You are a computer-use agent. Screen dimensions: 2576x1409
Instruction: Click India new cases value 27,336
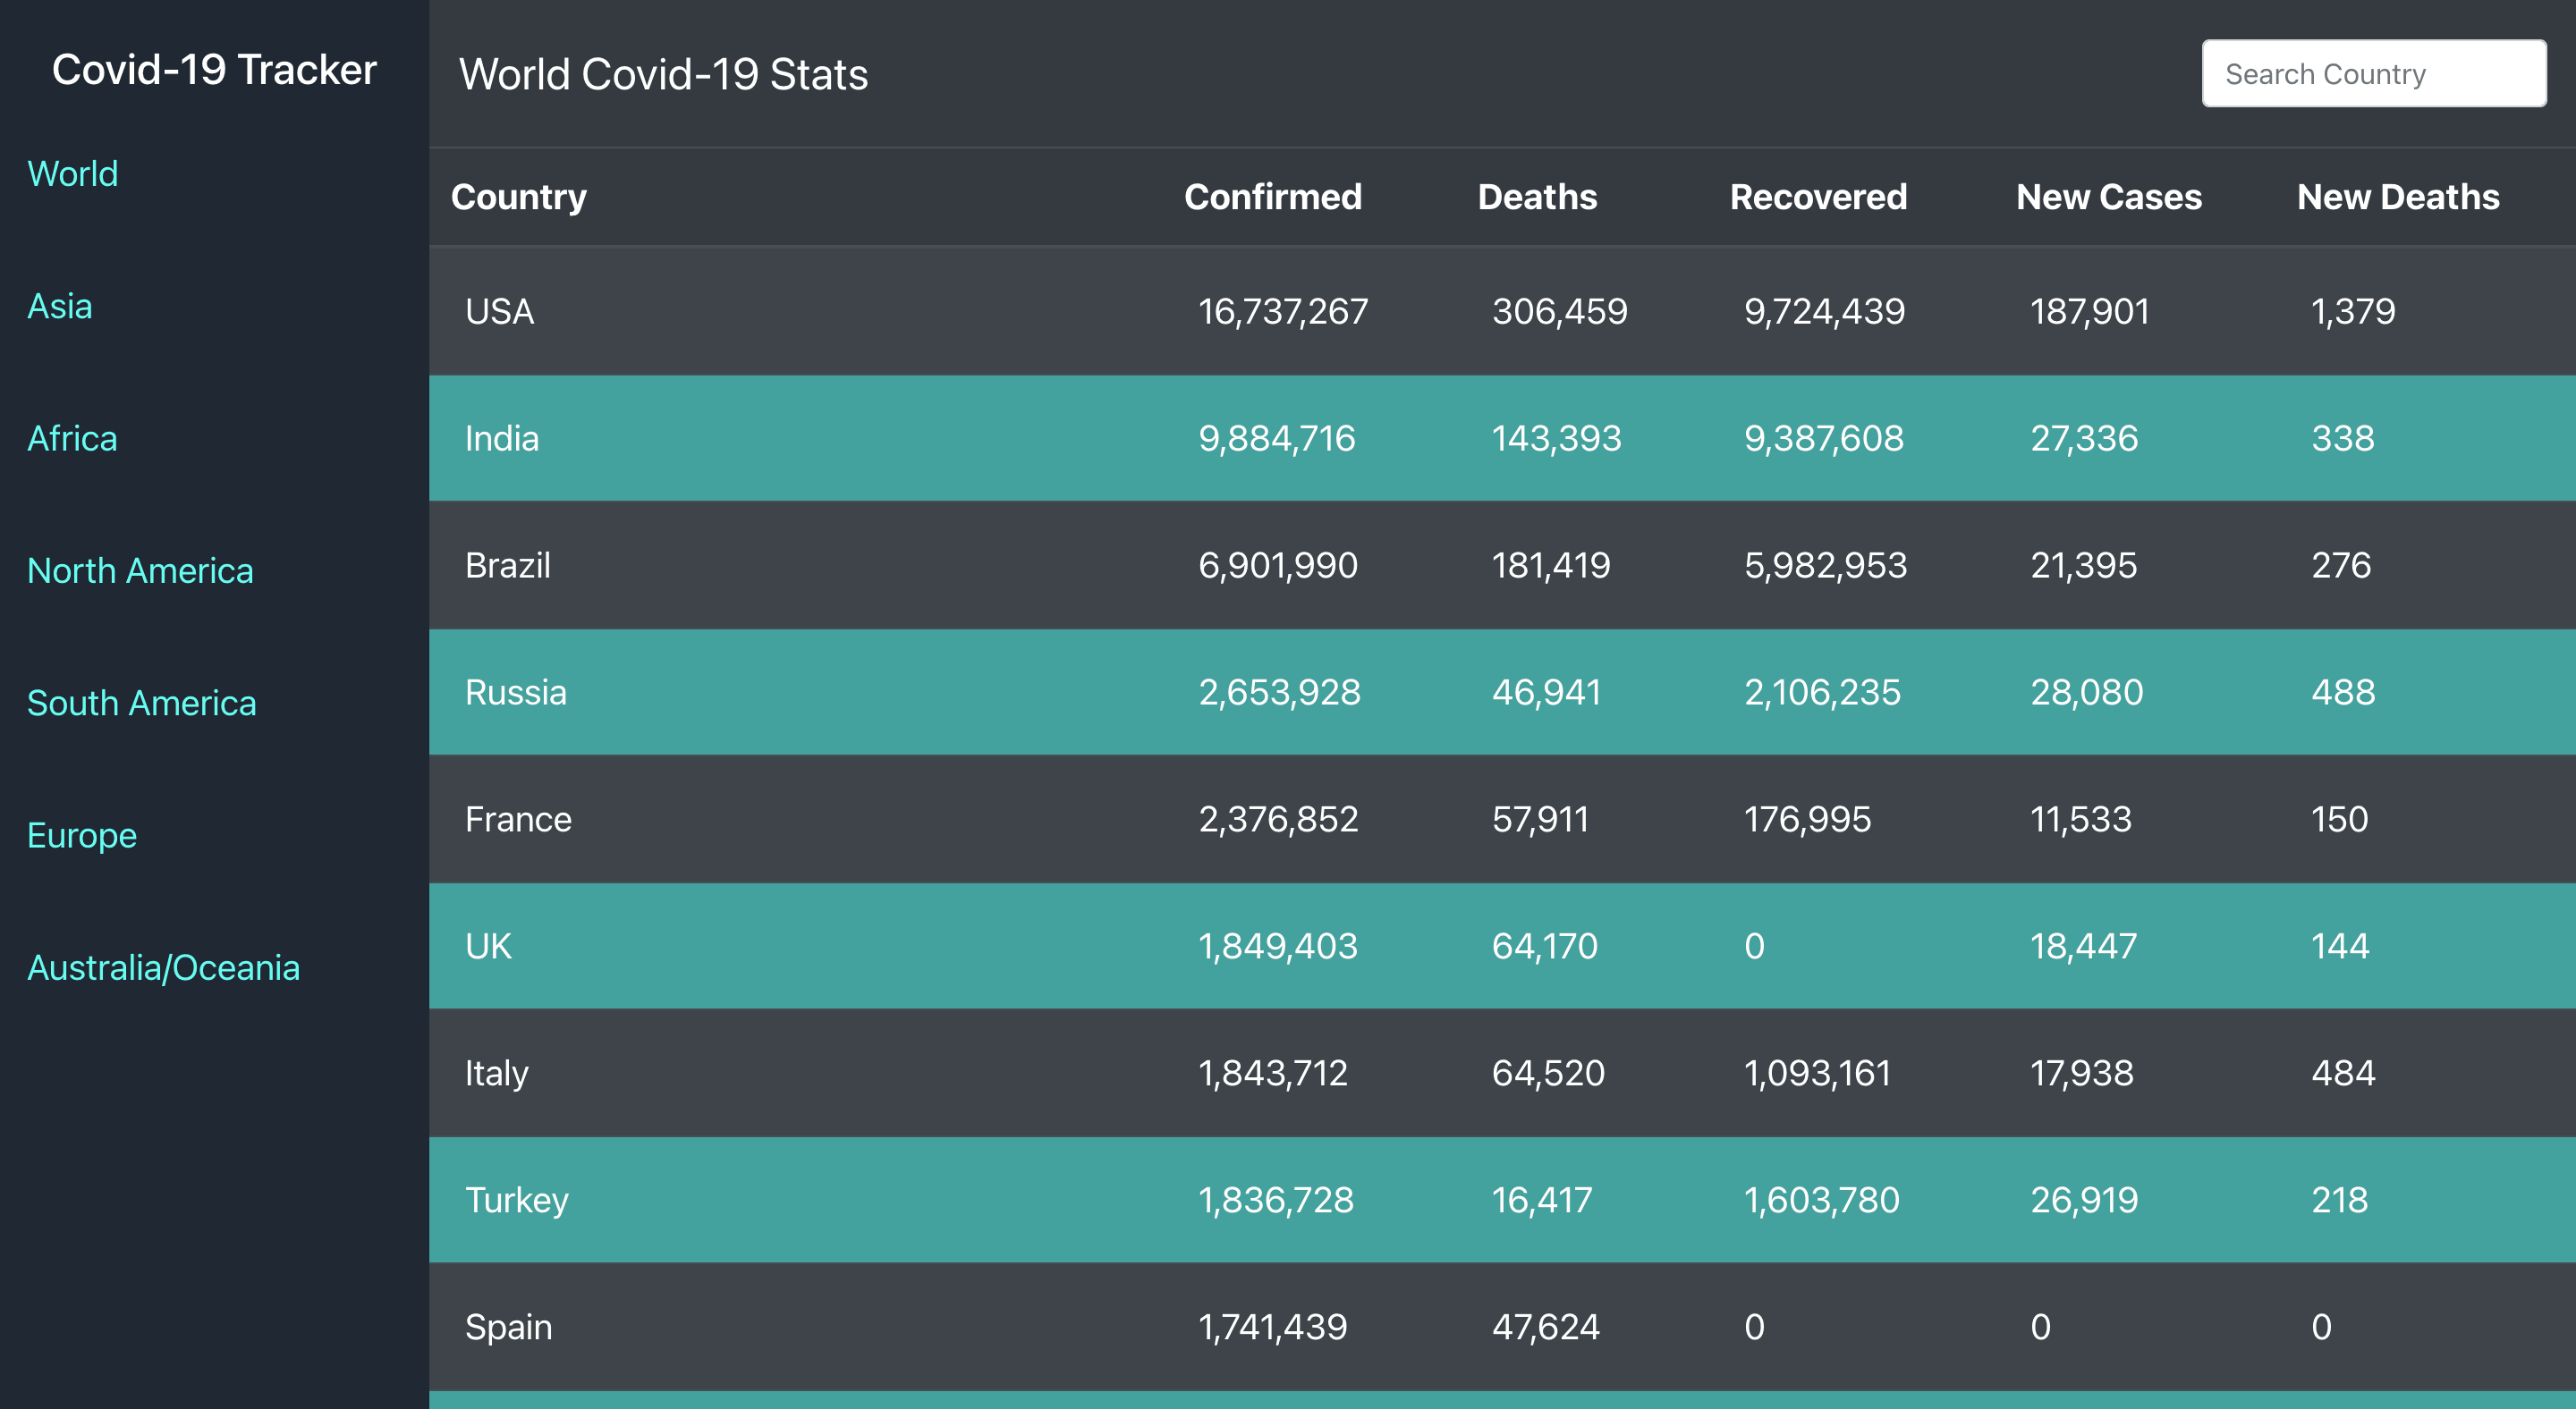pos(2084,439)
